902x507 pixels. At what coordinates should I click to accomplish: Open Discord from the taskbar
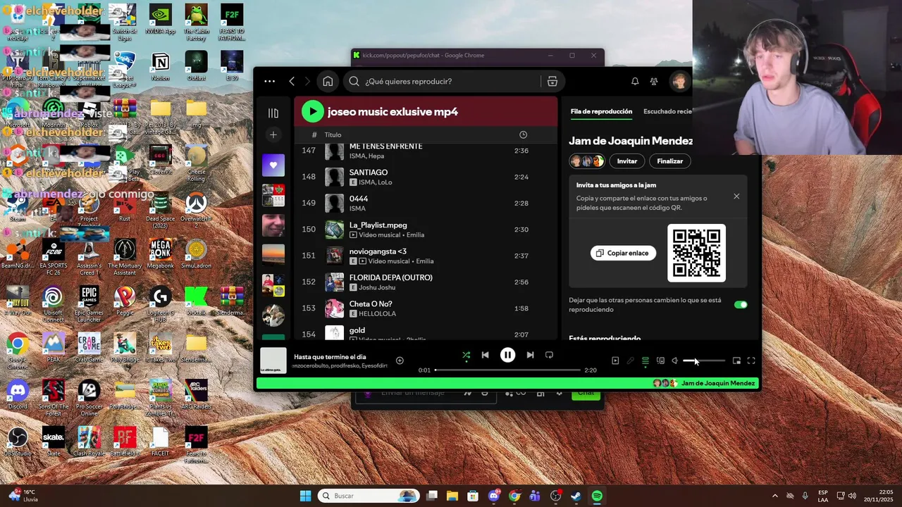494,496
